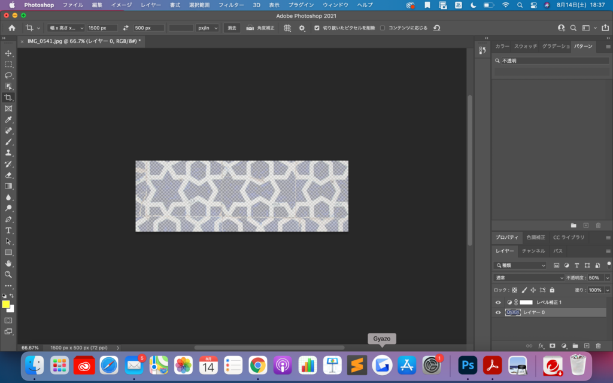The width and height of the screenshot is (613, 383).
Task: Expand the crop ratio preset dropdown
Action: pyautogui.click(x=66, y=28)
